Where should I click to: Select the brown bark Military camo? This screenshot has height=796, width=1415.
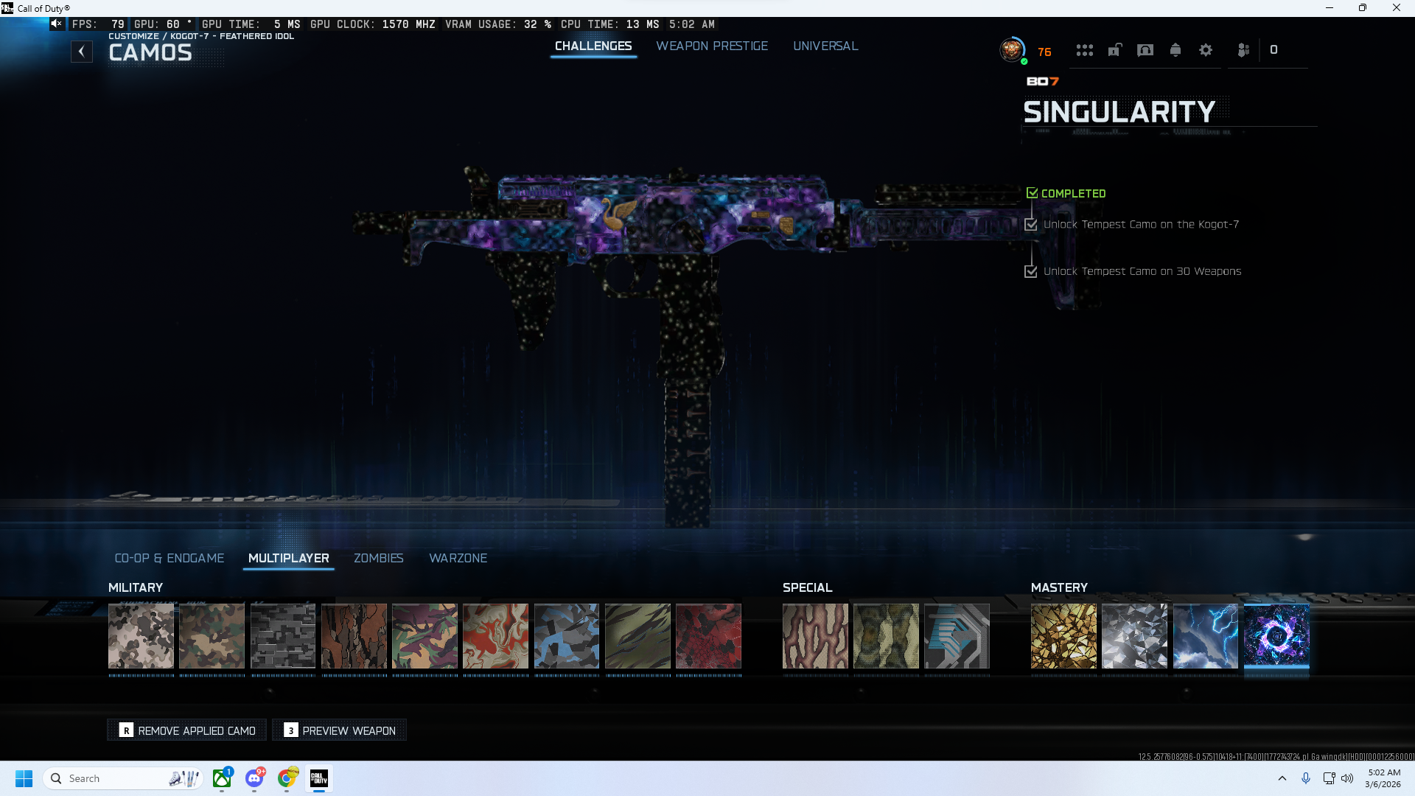354,636
